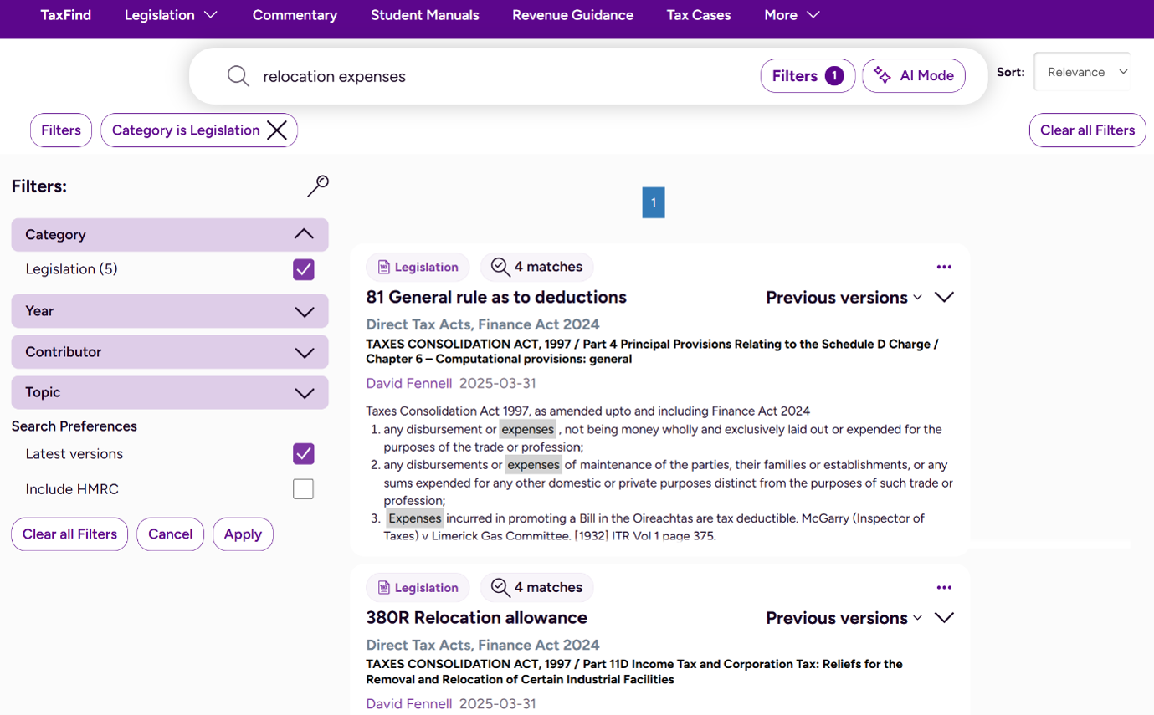The height and width of the screenshot is (715, 1154).
Task: Collapse the Category filter section
Action: click(170, 235)
